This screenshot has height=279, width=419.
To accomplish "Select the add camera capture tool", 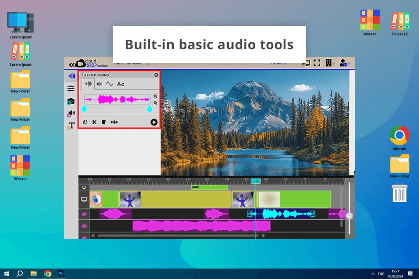I will coord(71,102).
